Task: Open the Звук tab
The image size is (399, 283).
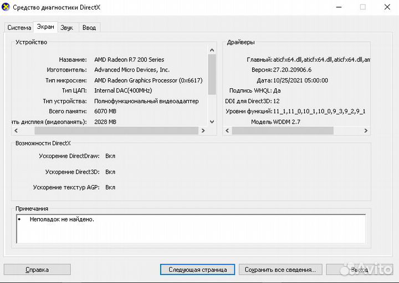Action: (x=66, y=28)
